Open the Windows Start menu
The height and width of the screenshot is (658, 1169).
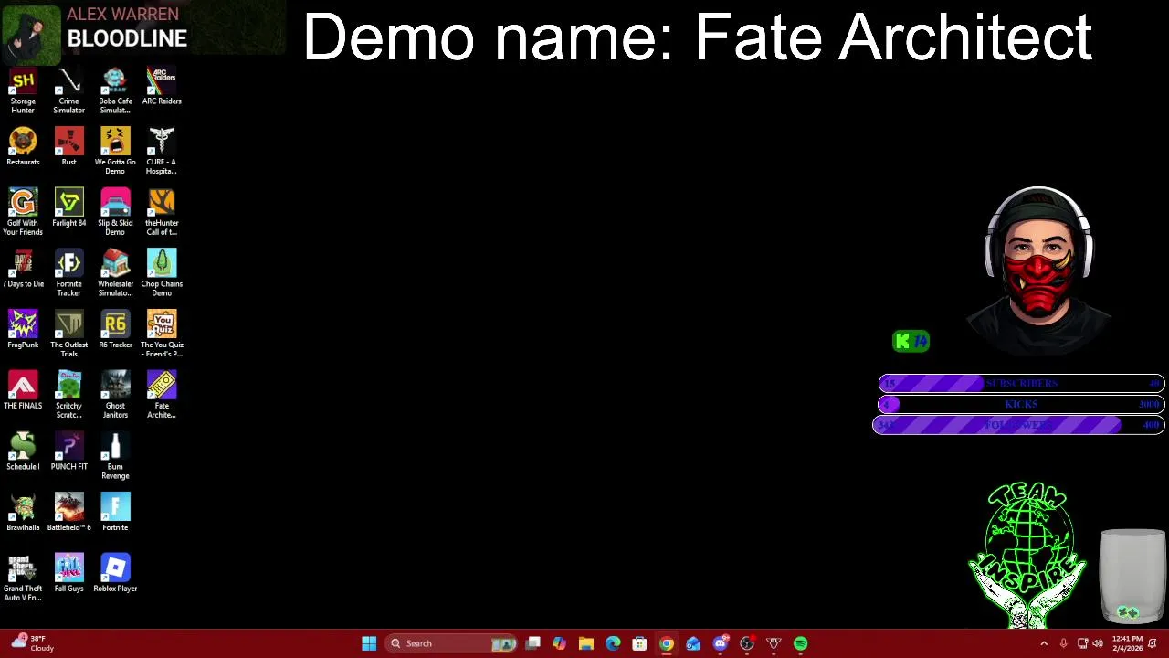(x=369, y=643)
